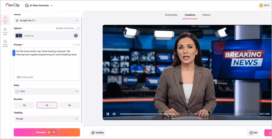Switch to the Community tab
272x139 pixels.
[171, 15]
